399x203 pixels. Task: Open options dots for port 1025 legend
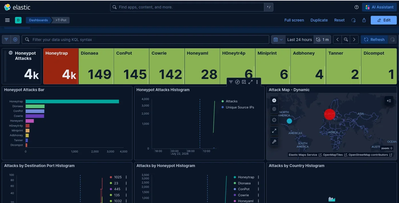coord(126,177)
